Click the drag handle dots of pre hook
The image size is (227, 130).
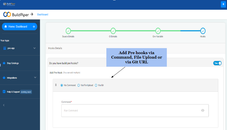pos(56,85)
